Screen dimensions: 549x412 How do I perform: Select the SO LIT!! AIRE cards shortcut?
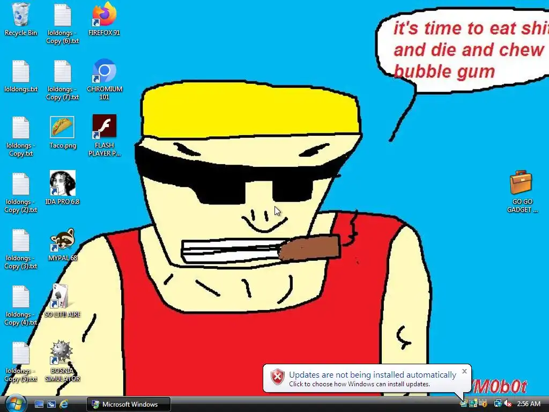point(62,300)
